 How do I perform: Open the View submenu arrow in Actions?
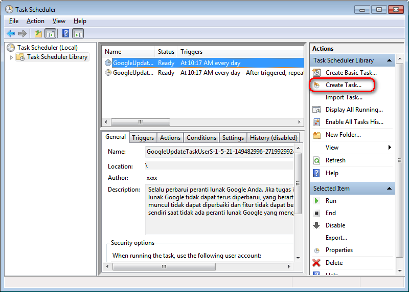390,148
